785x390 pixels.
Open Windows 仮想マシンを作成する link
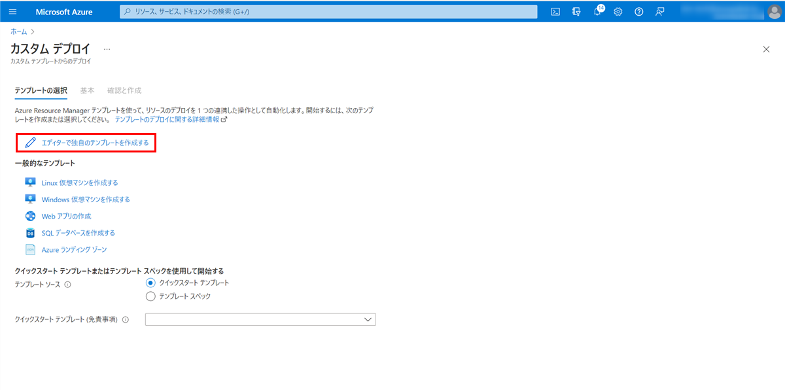point(86,200)
